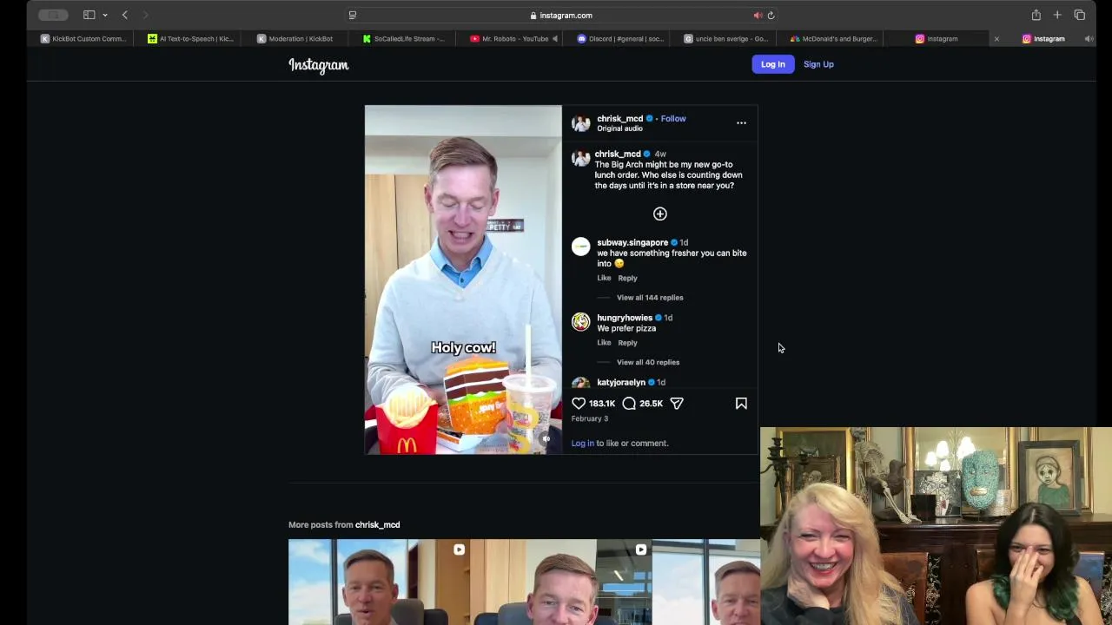Viewport: 1112px width, 625px height.
Task: Switch to KickBot Custom Commands tab
Action: 83,38
